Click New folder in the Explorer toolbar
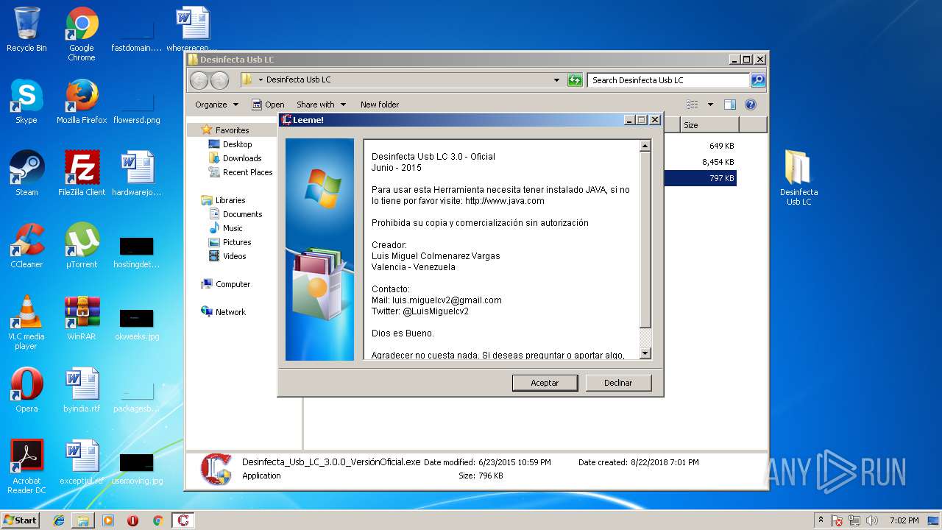 click(x=380, y=105)
